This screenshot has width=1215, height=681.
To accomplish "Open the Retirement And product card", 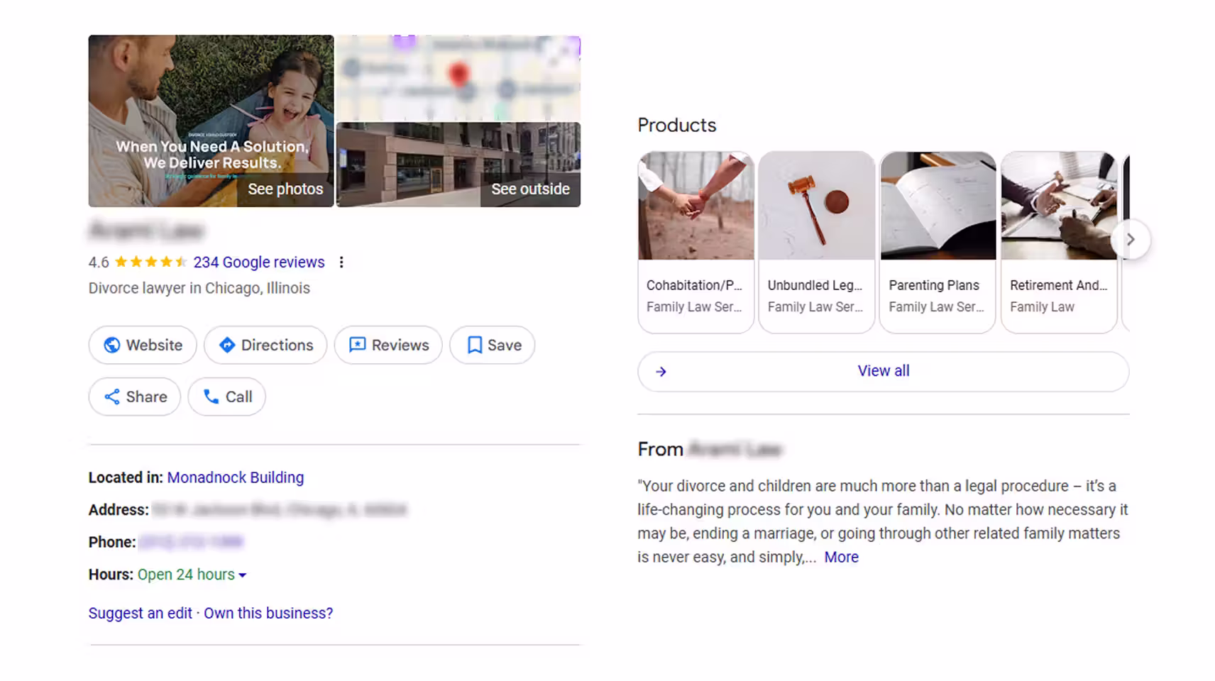I will pyautogui.click(x=1060, y=242).
